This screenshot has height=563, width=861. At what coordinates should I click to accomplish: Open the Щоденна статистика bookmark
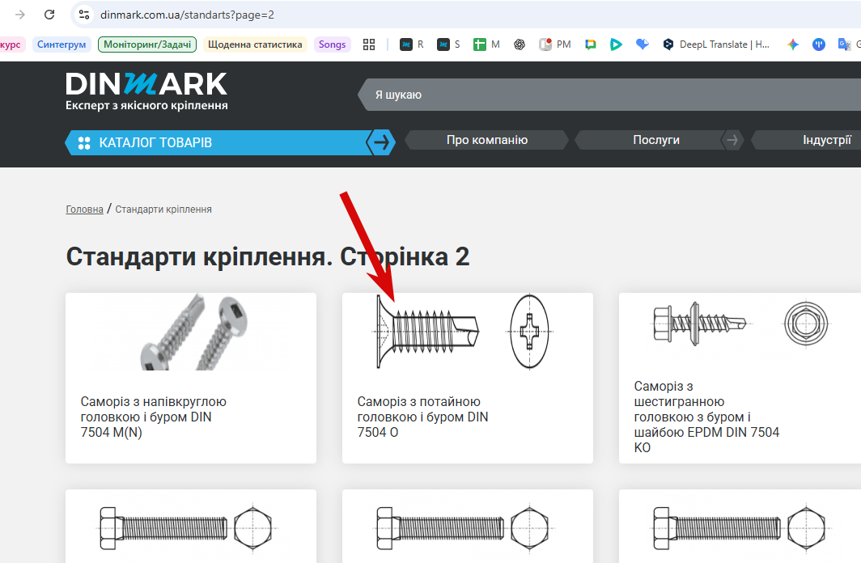(255, 44)
